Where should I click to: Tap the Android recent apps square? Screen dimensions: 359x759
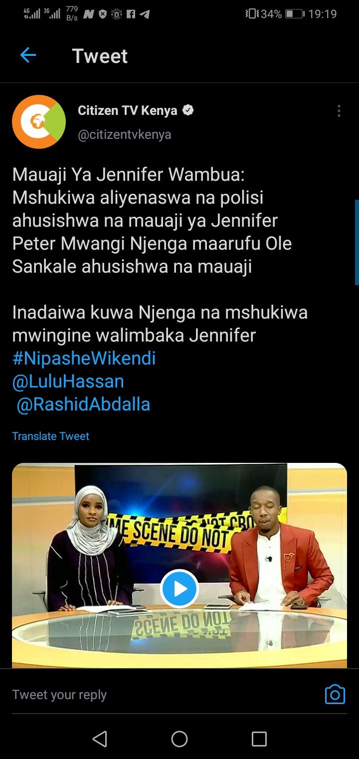pos(259,739)
